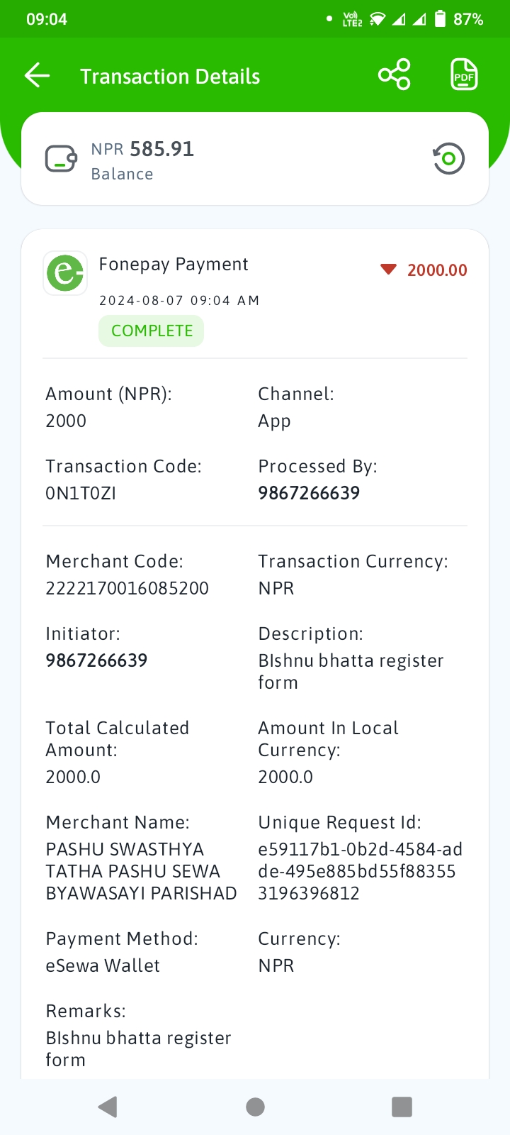Screen dimensions: 510x1135
Task: Tap the eSewa Fonepay logo
Action: coord(65,272)
